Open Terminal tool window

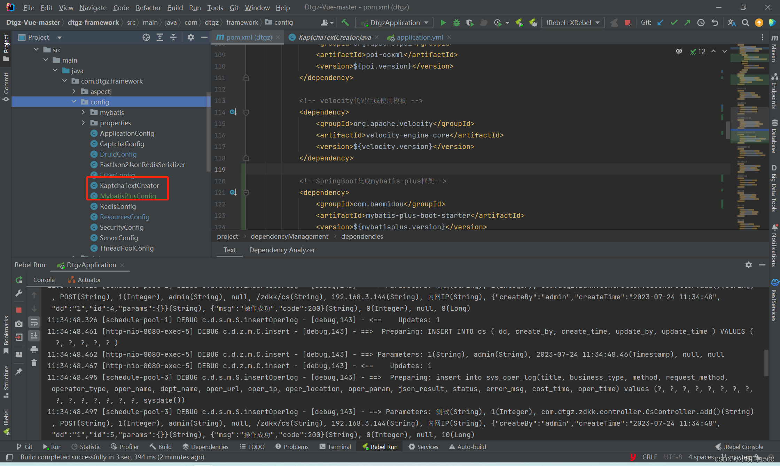[x=335, y=447]
